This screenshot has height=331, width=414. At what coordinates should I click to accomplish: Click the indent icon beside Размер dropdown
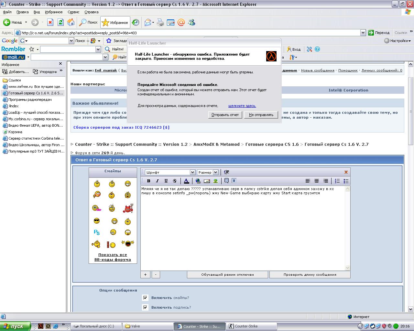point(226,172)
